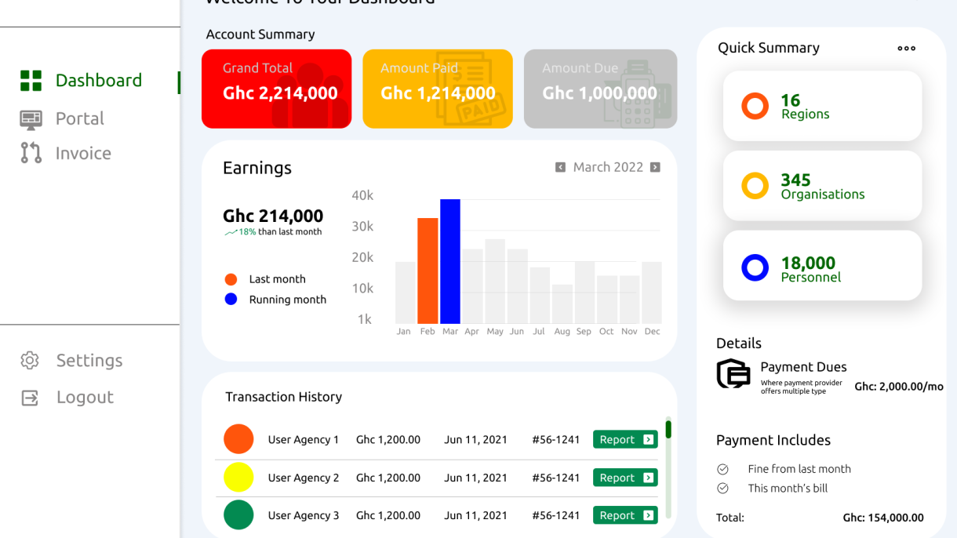
Task: Open the Quick Summary ellipsis menu
Action: 906,48
